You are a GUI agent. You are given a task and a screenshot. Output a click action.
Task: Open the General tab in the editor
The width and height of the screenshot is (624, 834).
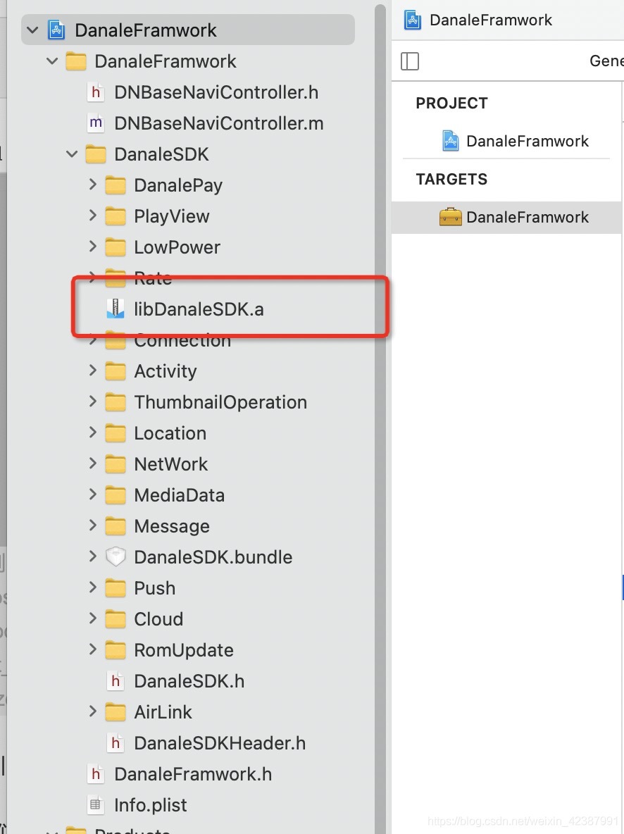click(x=606, y=61)
